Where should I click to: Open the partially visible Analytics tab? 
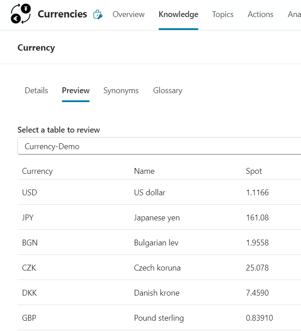click(x=294, y=14)
